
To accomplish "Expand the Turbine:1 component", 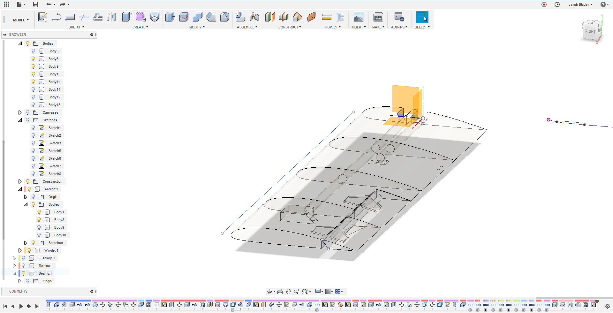I will click(x=14, y=266).
